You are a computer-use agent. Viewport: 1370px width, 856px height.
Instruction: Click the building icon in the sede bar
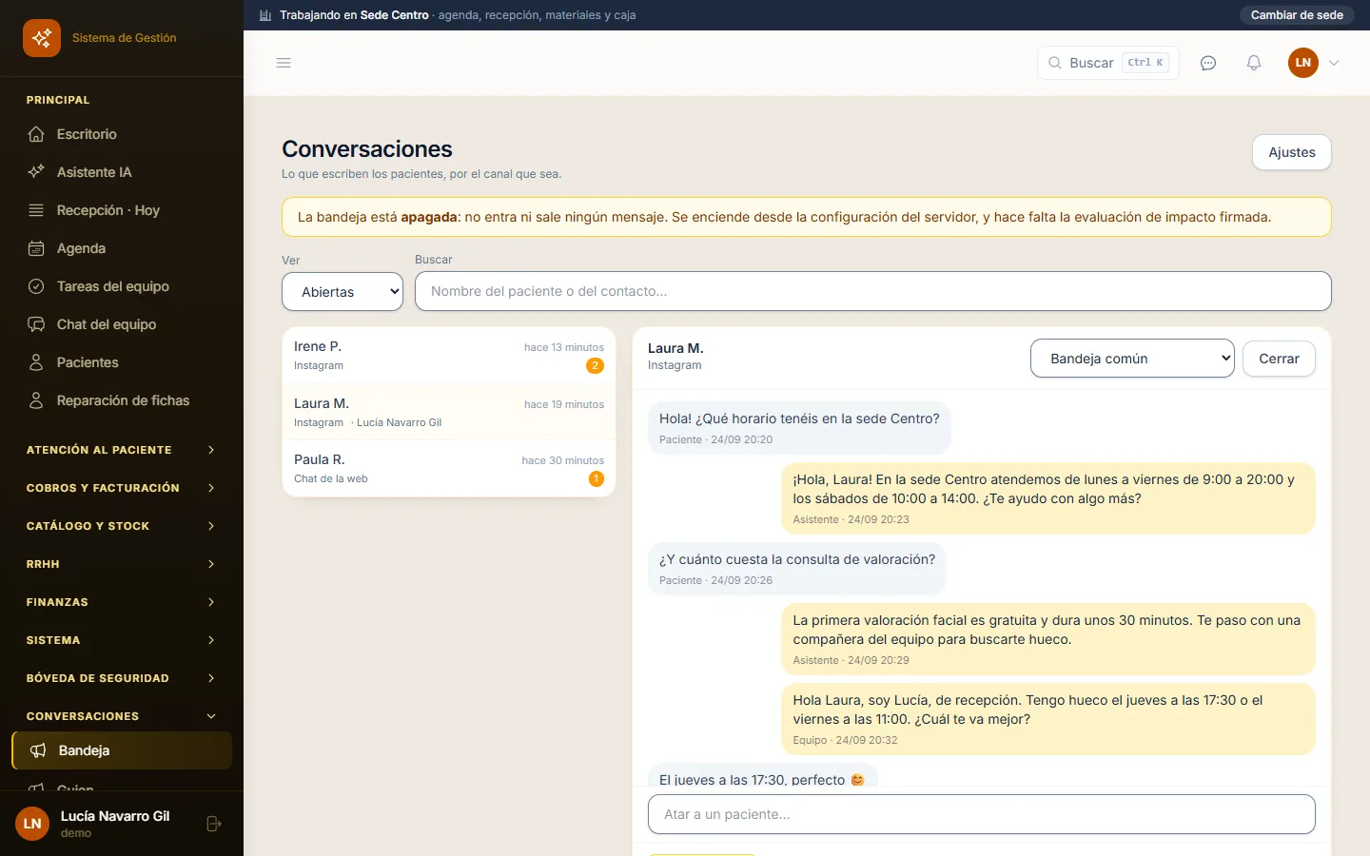click(x=265, y=15)
